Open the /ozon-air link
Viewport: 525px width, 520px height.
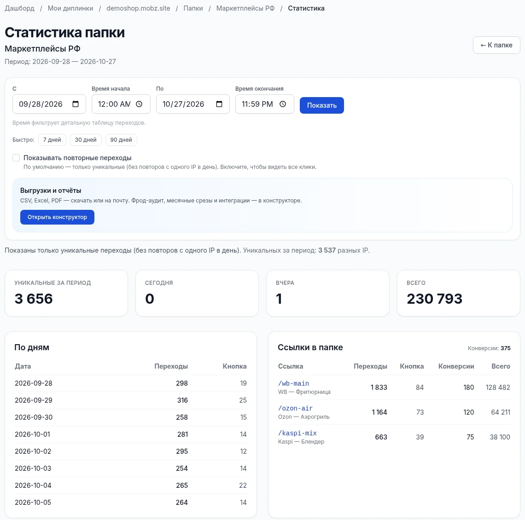pos(295,408)
